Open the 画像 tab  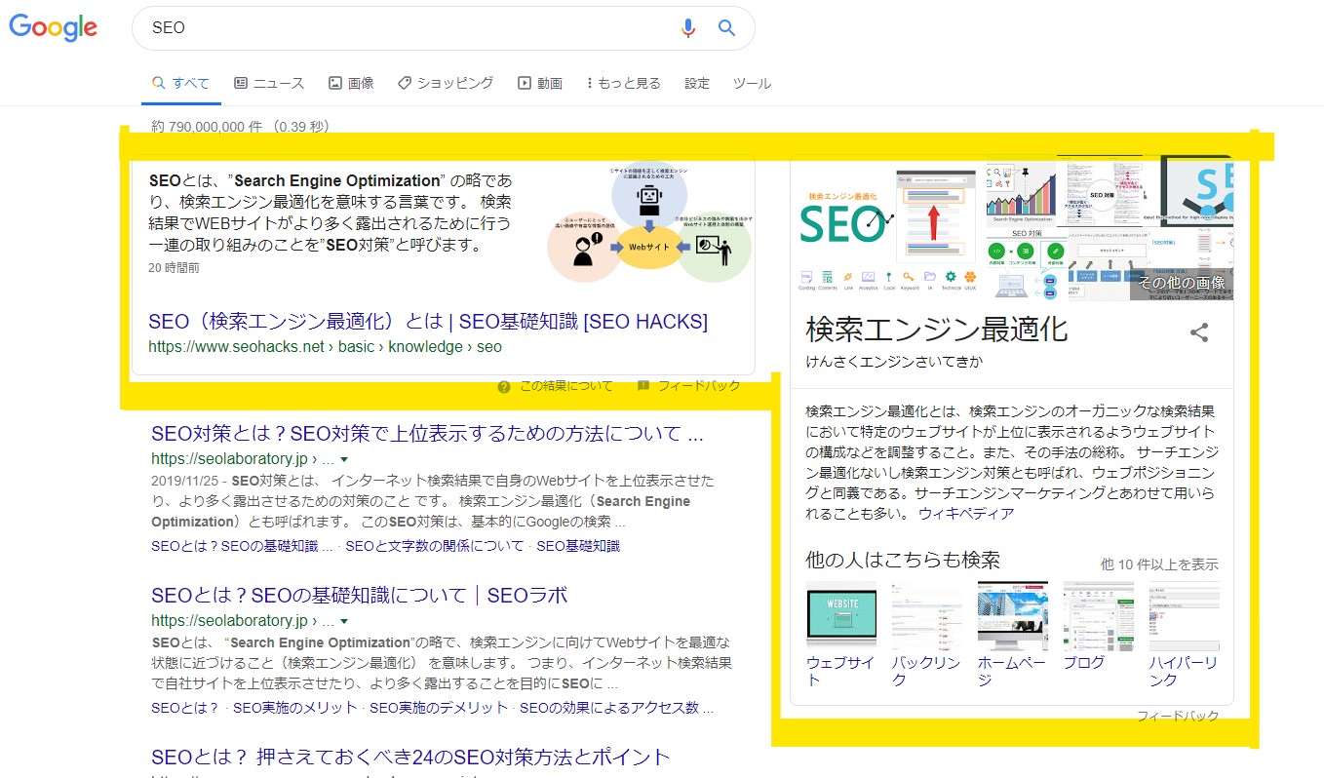point(351,83)
